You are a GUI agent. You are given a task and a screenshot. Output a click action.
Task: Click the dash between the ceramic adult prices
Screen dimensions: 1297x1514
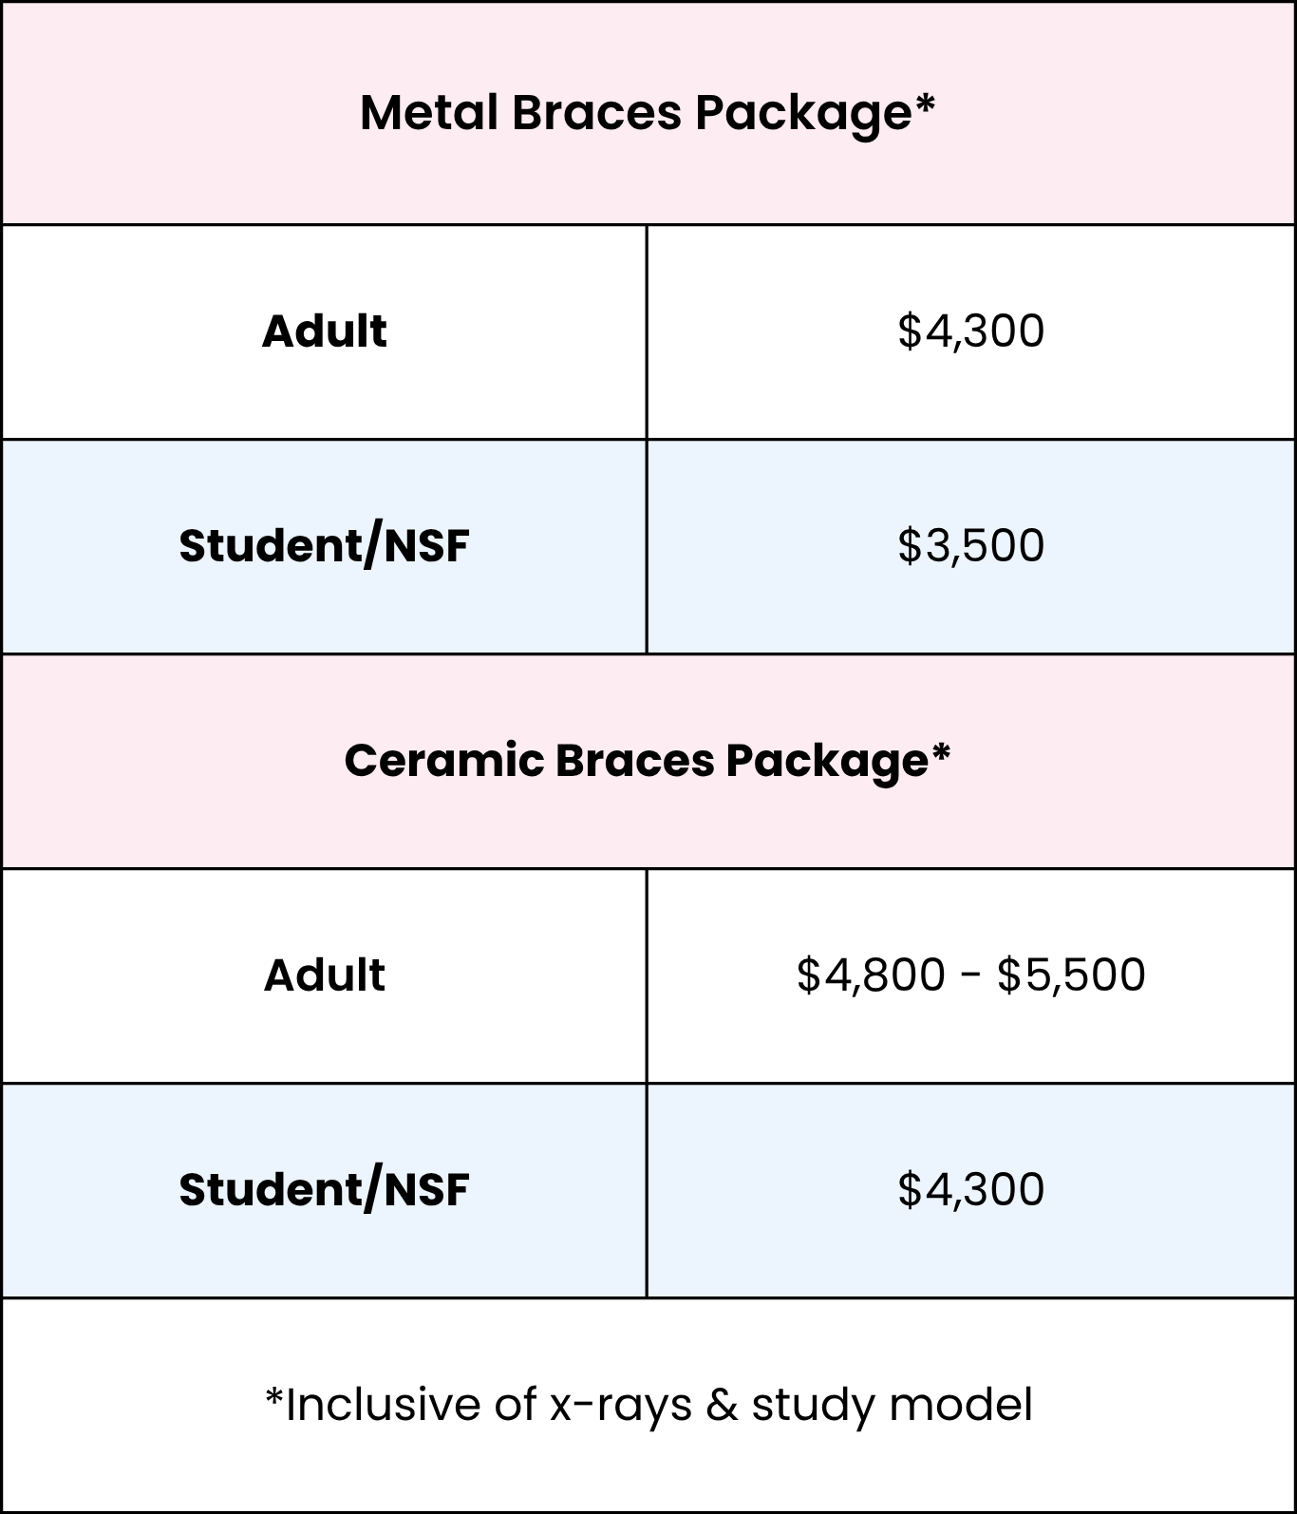[x=970, y=976]
